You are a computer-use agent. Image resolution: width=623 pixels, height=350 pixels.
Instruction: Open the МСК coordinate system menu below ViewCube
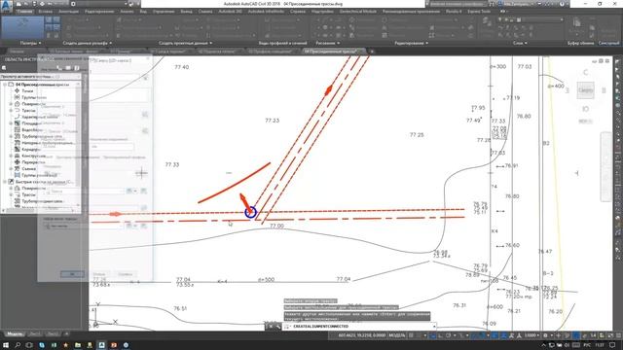pyautogui.click(x=585, y=122)
